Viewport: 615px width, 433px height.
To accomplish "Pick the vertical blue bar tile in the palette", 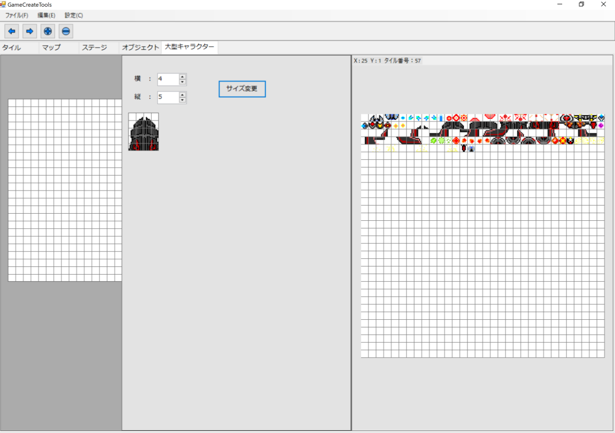I will click(x=441, y=118).
